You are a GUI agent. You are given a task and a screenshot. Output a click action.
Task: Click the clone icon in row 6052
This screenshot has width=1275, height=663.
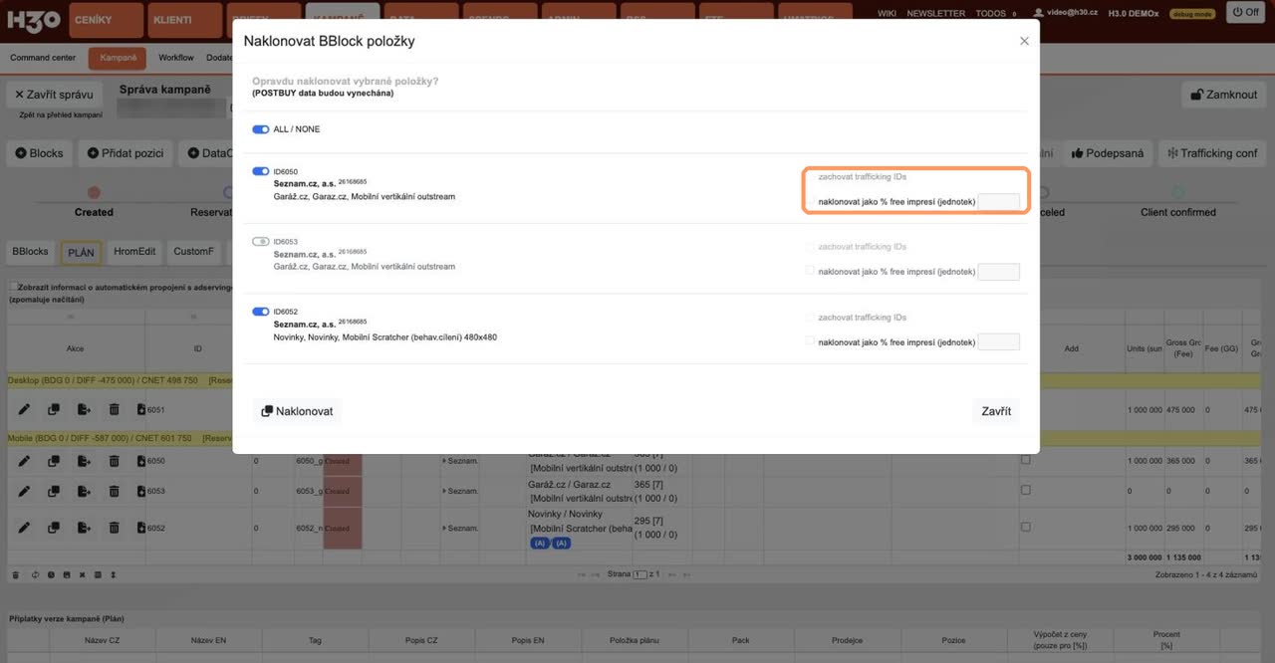[54, 528]
